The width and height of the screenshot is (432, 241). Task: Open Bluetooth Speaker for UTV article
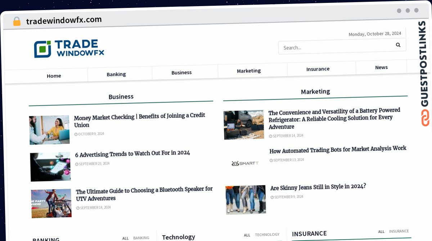[x=144, y=194]
